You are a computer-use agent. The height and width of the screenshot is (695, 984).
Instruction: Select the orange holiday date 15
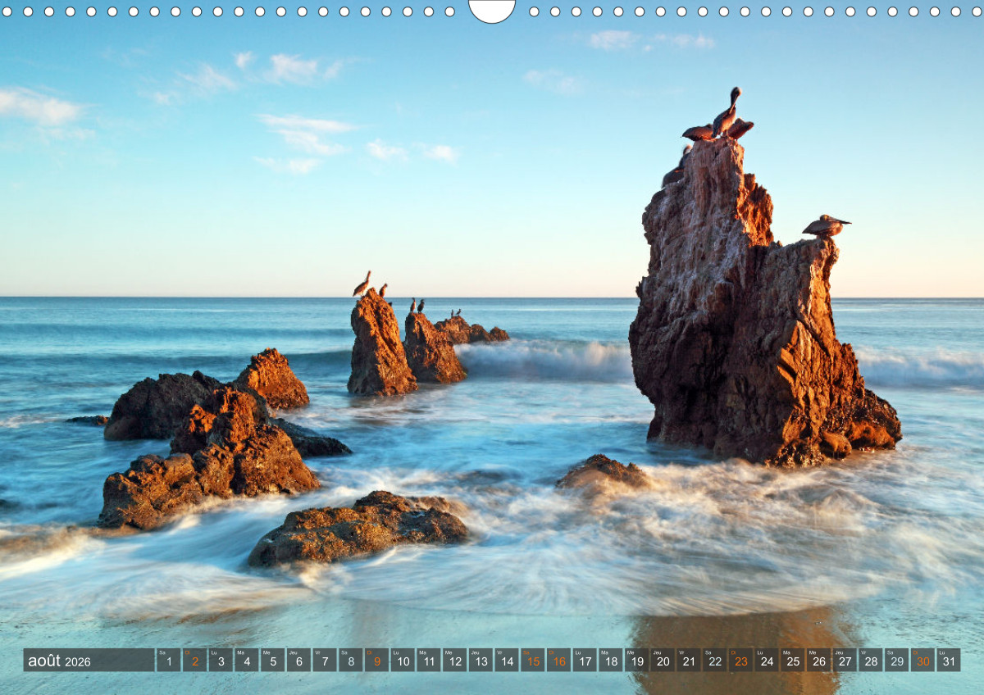point(532,661)
